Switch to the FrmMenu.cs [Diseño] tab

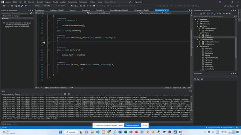tap(57, 10)
